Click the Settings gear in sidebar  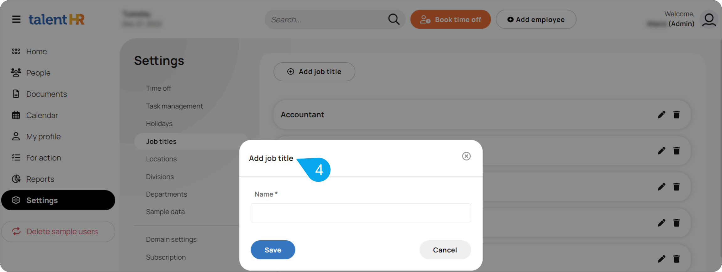coord(16,200)
